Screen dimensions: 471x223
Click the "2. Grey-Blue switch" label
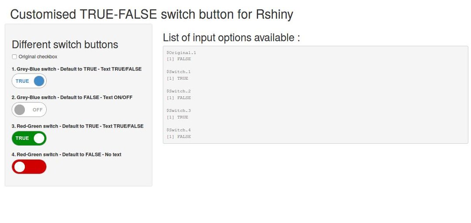click(x=72, y=98)
